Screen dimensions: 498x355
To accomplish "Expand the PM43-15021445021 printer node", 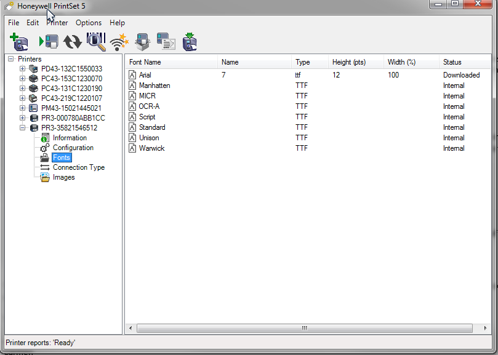I will pyautogui.click(x=22, y=108).
